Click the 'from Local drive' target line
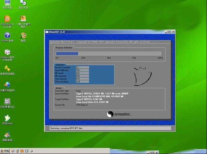The image size is (207, 154). [x=92, y=102]
